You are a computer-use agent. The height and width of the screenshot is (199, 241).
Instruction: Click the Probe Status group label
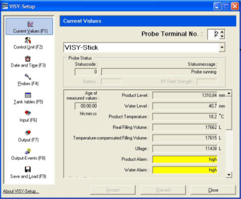80,58
